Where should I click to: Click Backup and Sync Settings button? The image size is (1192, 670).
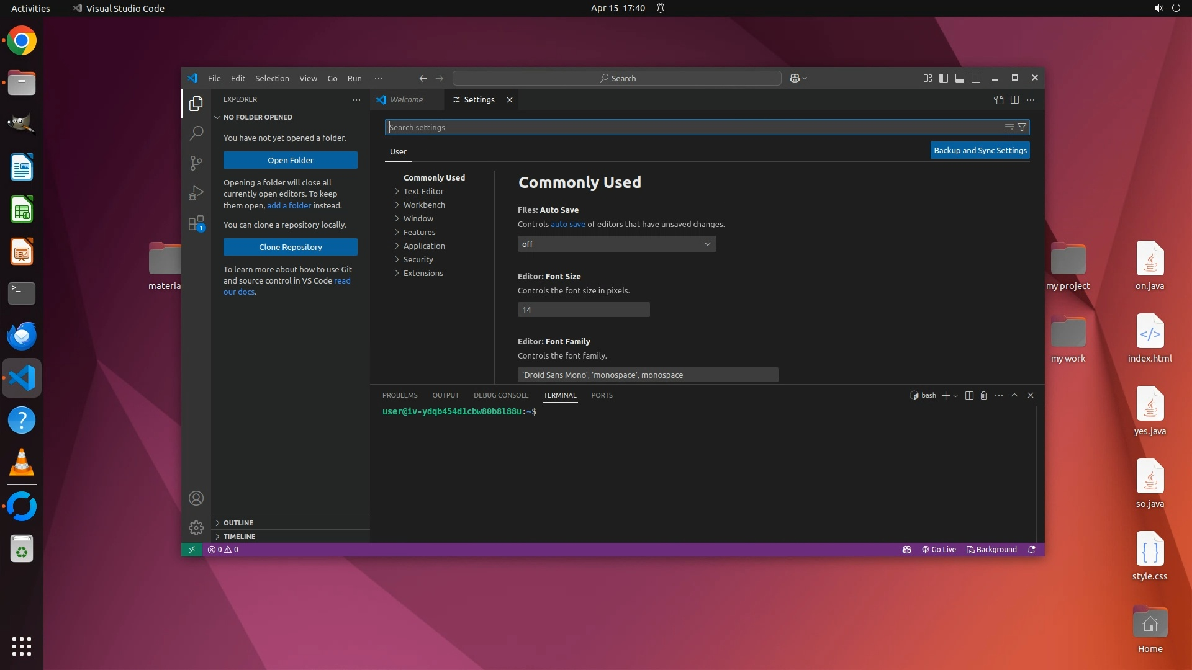[980, 150]
